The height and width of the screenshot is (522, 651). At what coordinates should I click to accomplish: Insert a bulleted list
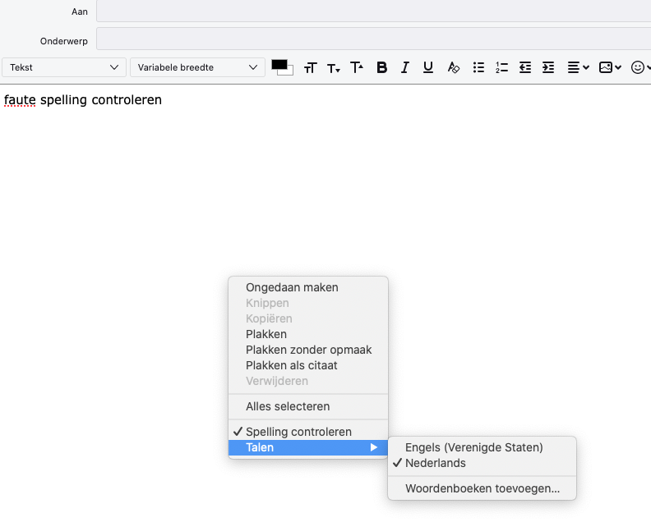478,68
